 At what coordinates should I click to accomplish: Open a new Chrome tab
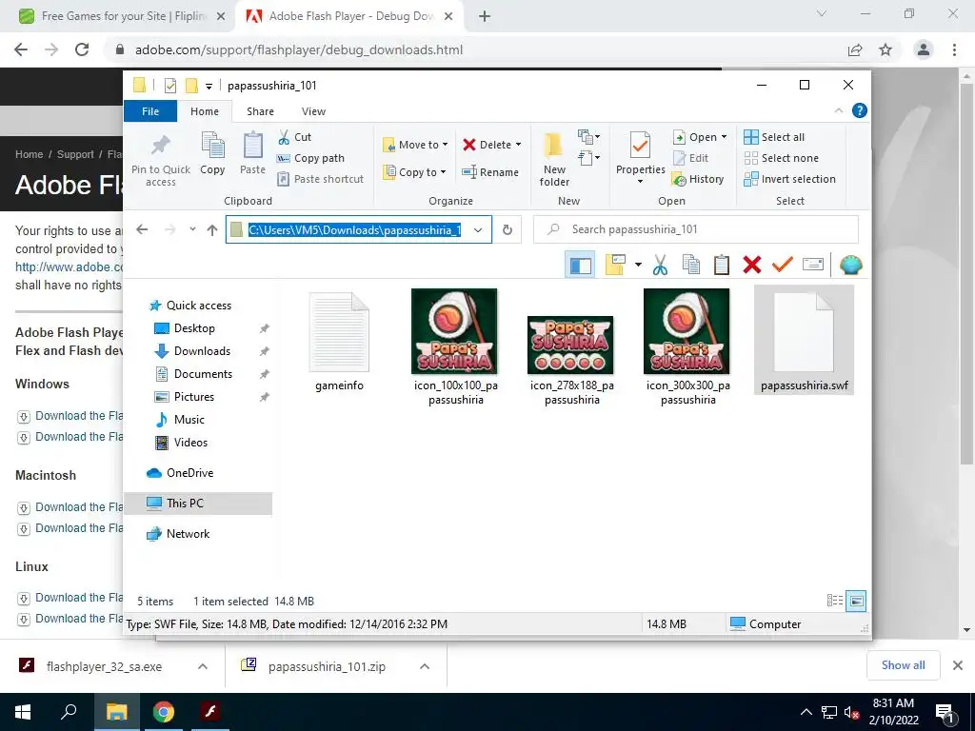pos(485,17)
